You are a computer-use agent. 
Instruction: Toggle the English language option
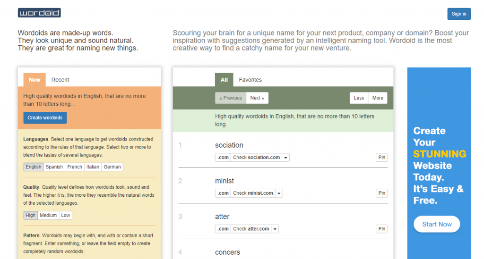[x=34, y=167]
